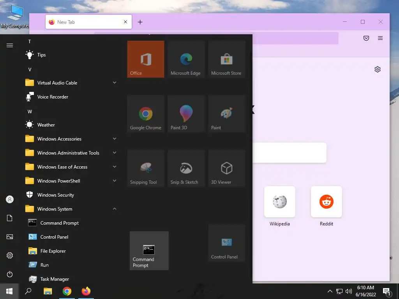Open the Office tile
The height and width of the screenshot is (299, 399).
146,59
